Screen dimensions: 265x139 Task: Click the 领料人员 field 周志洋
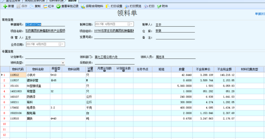tap(176, 57)
